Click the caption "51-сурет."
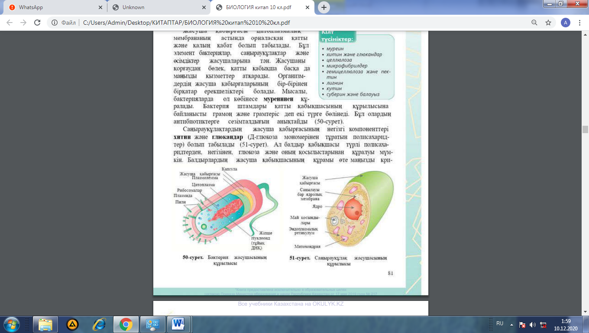This screenshot has height=333, width=589. [300, 258]
